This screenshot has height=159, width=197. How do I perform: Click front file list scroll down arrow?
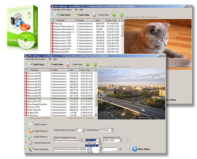(96, 115)
